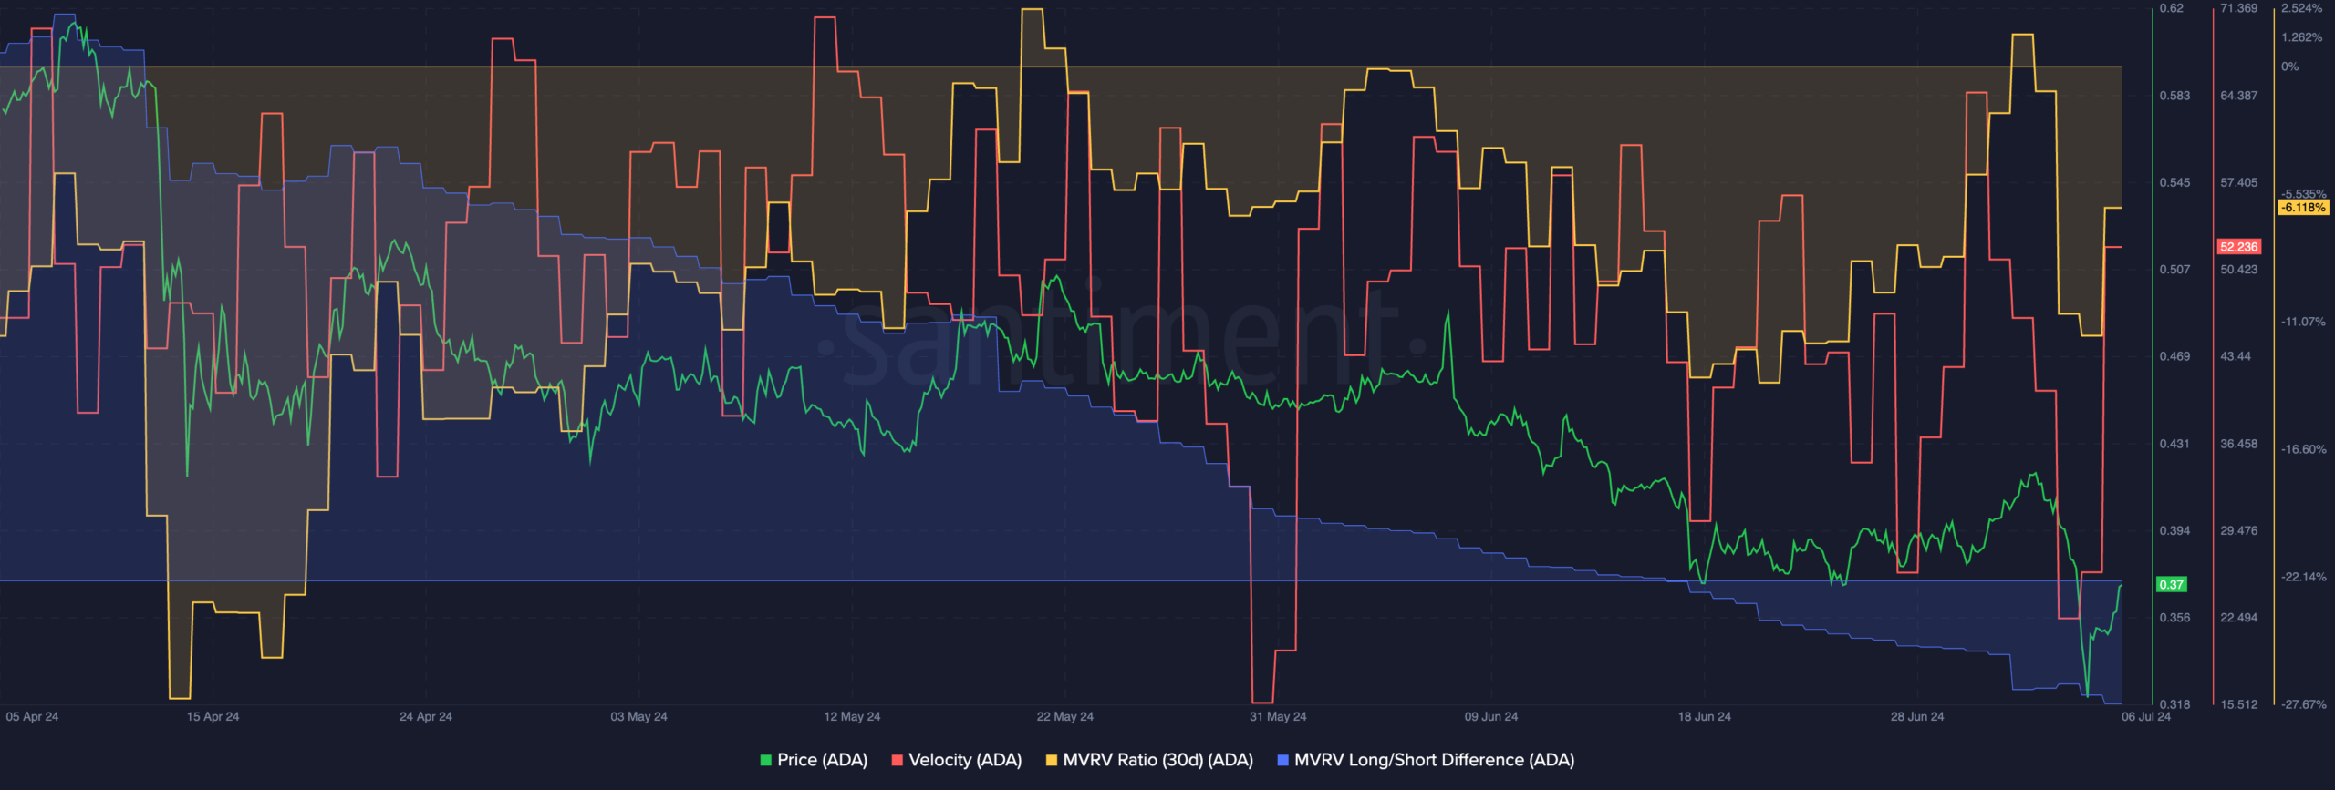2335x790 pixels.
Task: Click the yellow -6.118% MVRV value badge
Action: 2303,208
